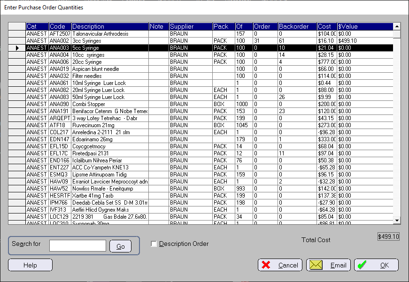Click the Cost cell of 20cc Syringe
This screenshot has width=409, height=282.
(x=326, y=62)
